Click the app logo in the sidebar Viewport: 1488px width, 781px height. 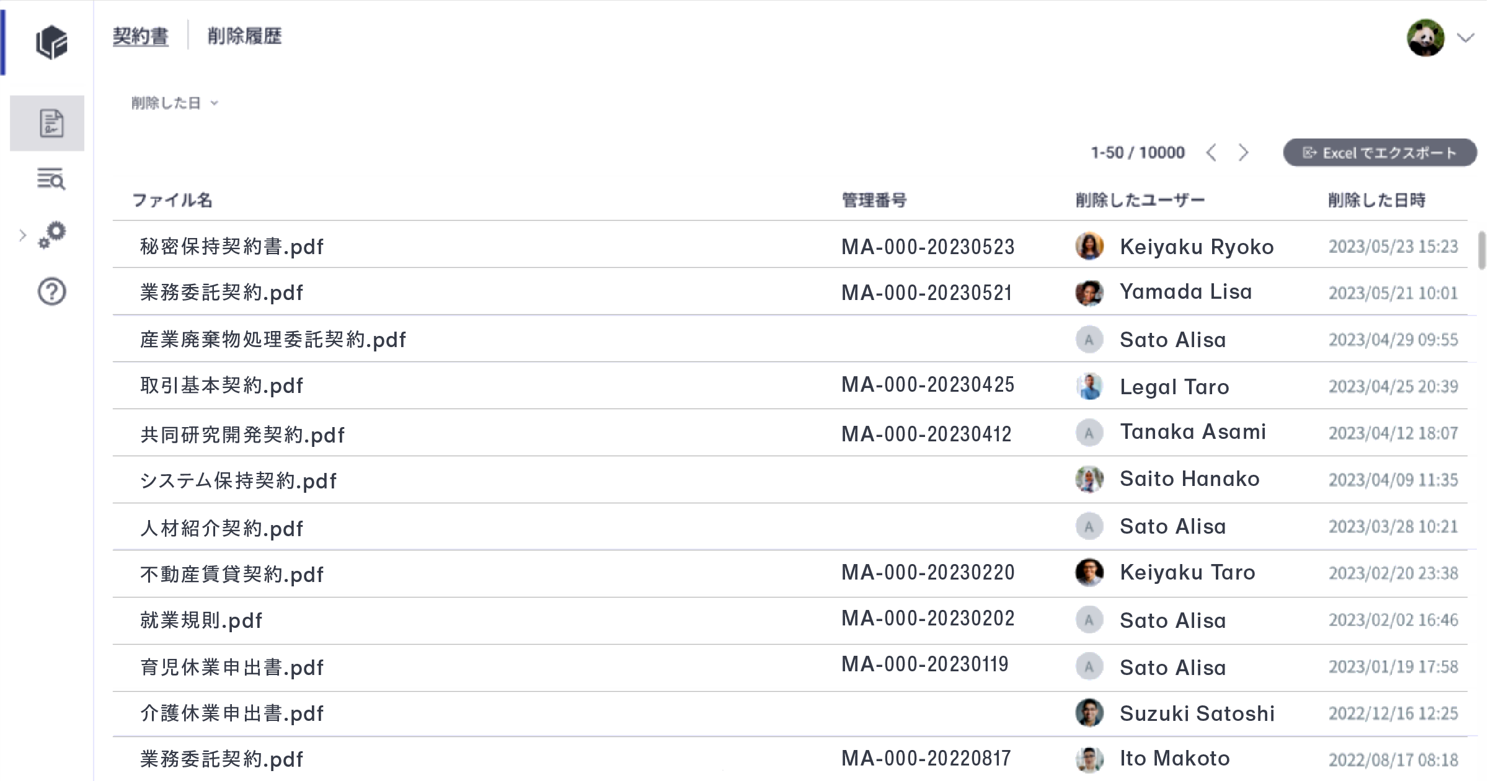point(51,42)
